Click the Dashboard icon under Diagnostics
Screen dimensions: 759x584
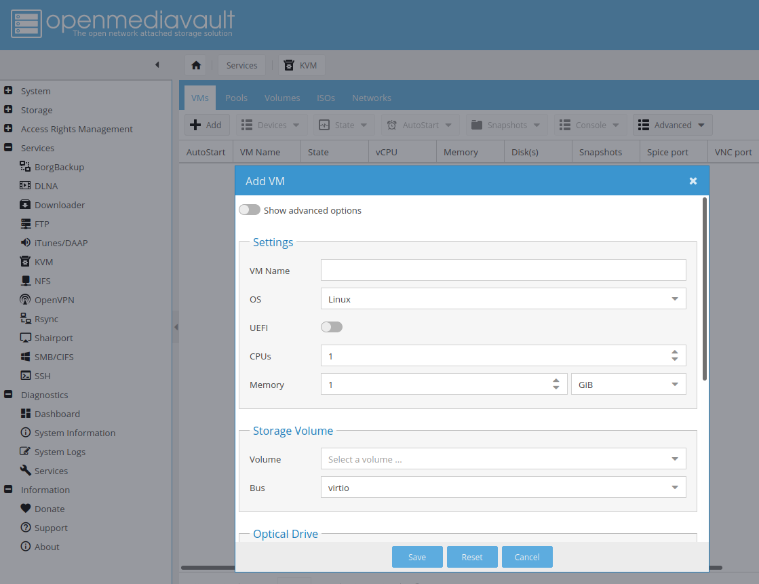coord(25,414)
